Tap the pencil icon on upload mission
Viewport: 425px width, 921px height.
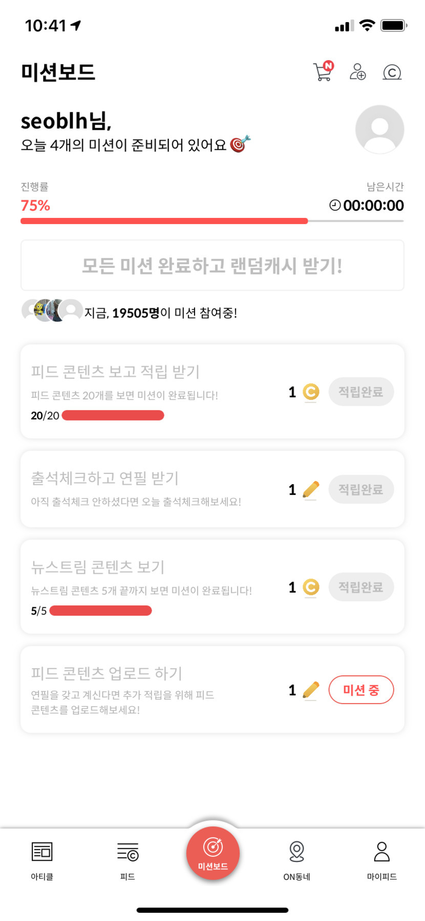coord(310,690)
